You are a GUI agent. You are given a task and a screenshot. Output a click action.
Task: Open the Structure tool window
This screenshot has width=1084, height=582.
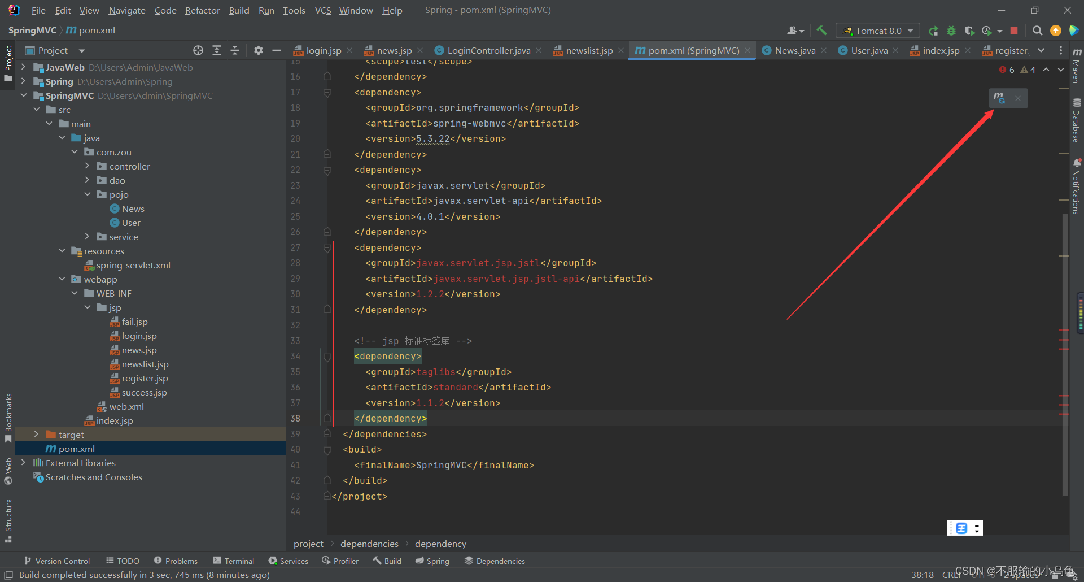tap(8, 520)
